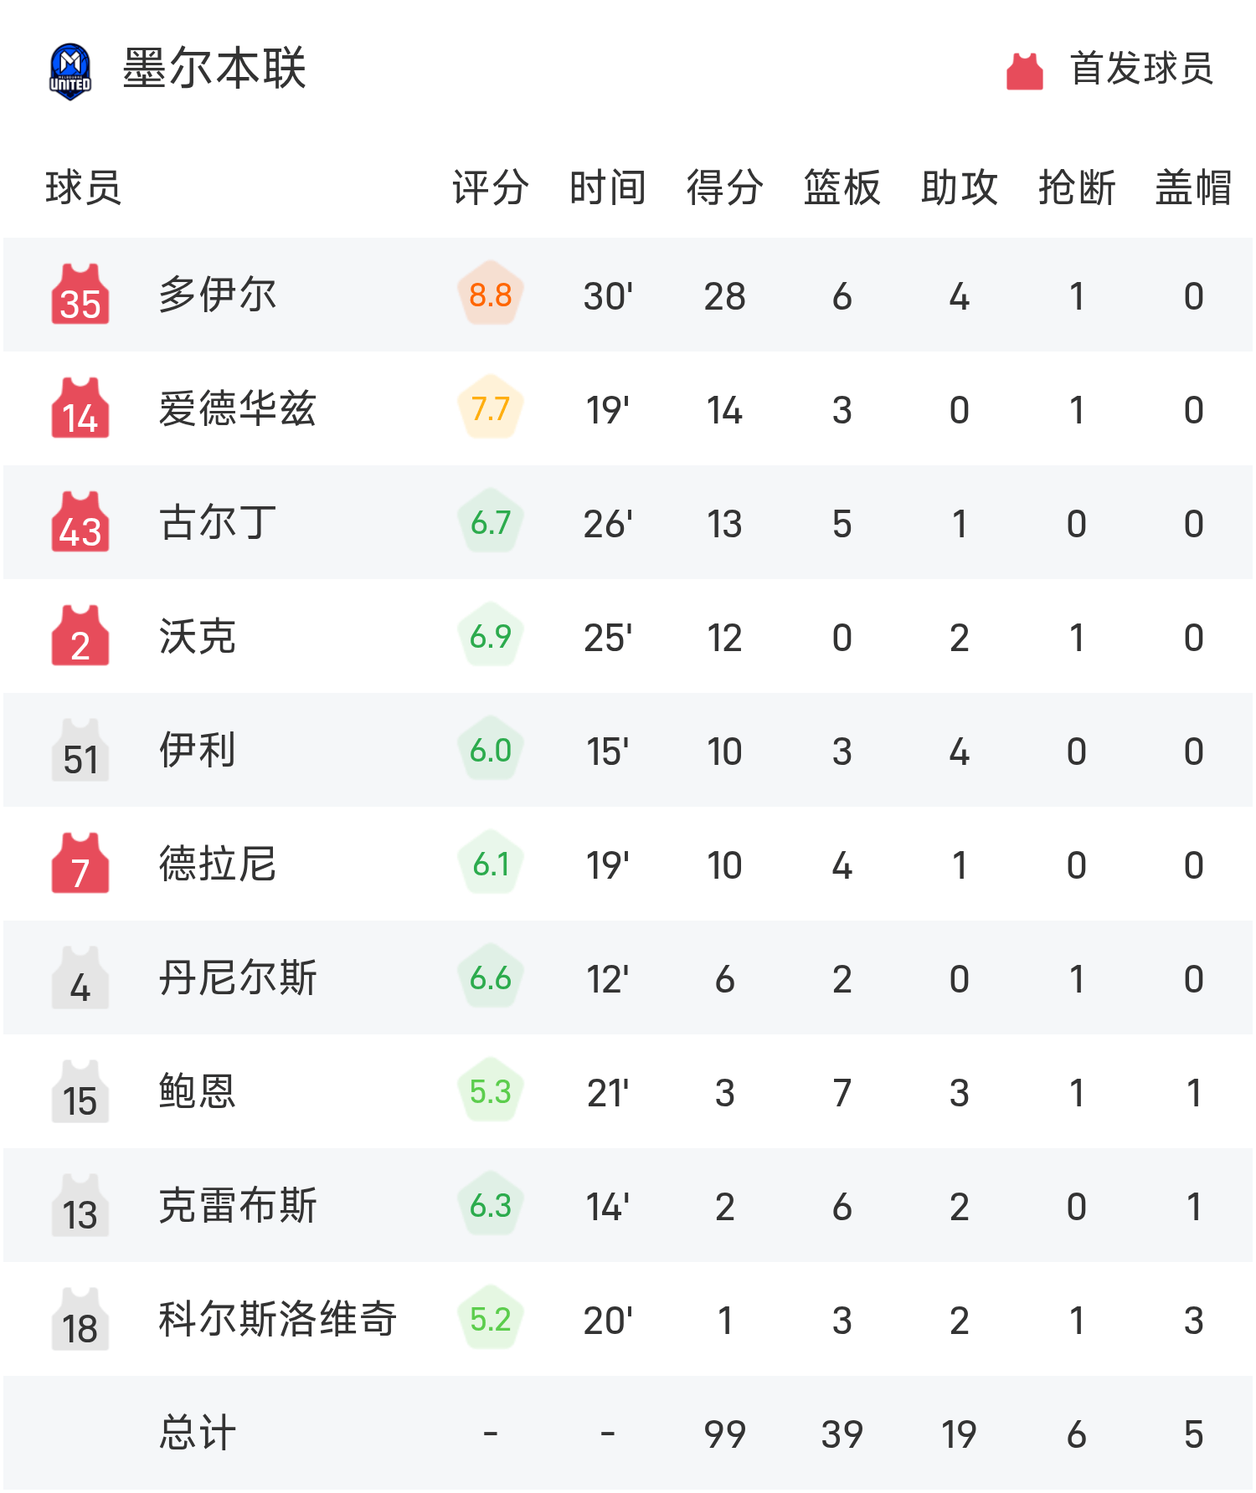Viewport: 1256px width, 1493px height.
Task: Select the 评分 rating column header
Action: click(x=490, y=187)
